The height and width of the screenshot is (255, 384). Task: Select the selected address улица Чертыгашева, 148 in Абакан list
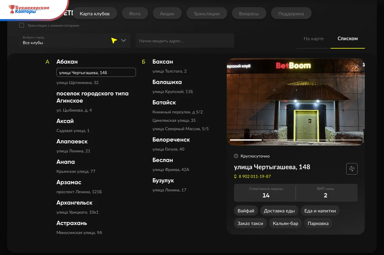(96, 72)
